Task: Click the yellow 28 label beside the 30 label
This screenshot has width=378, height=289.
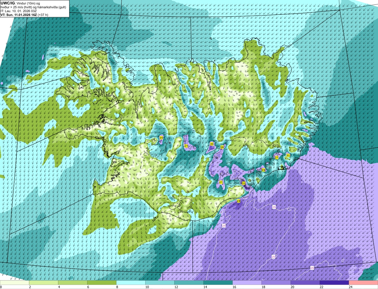Action: click(222, 147)
